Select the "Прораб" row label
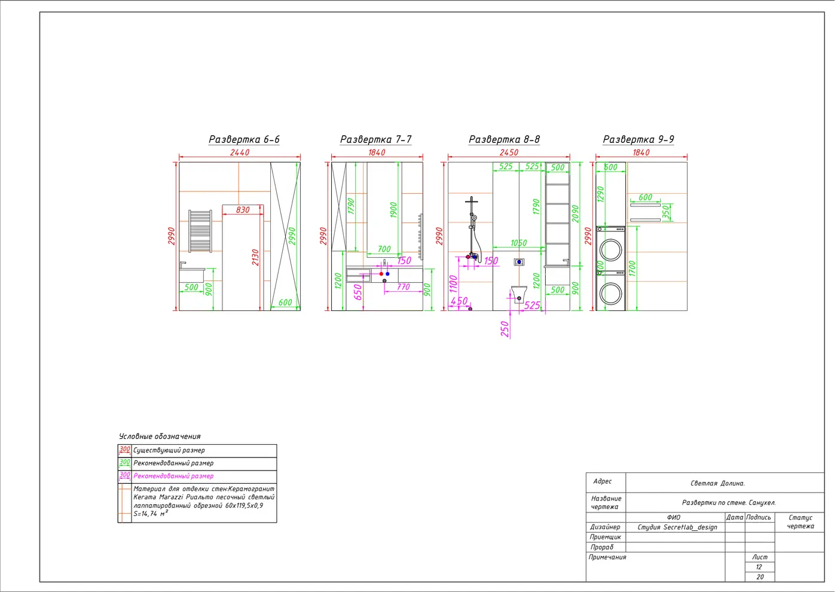The width and height of the screenshot is (837, 592). pyautogui.click(x=601, y=547)
